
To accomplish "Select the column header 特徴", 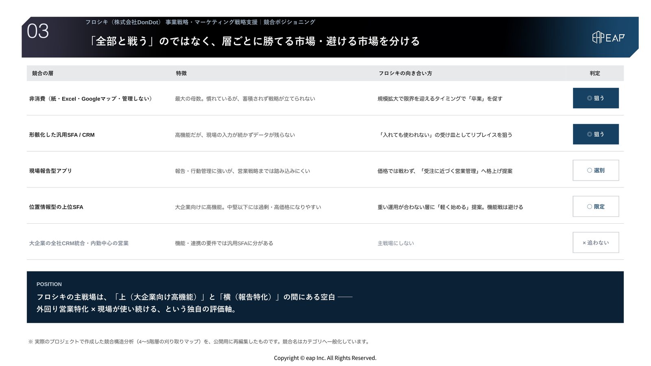I will pos(181,73).
